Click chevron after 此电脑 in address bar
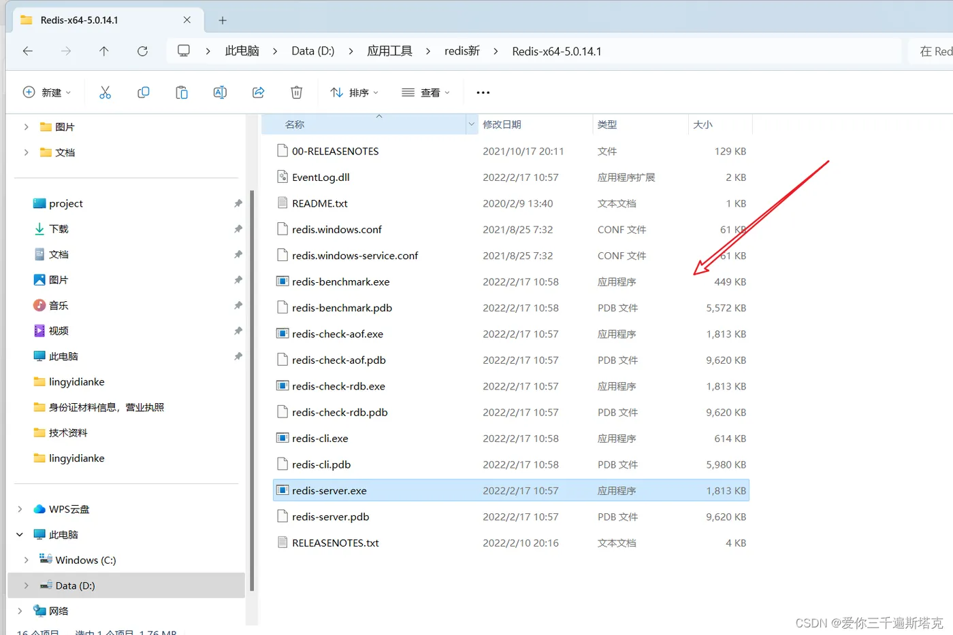Screen dimensions: 953x635 pos(275,51)
